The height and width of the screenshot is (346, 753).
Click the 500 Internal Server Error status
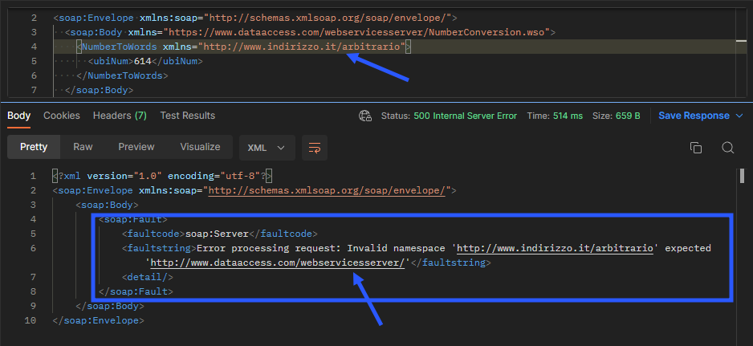coord(465,116)
